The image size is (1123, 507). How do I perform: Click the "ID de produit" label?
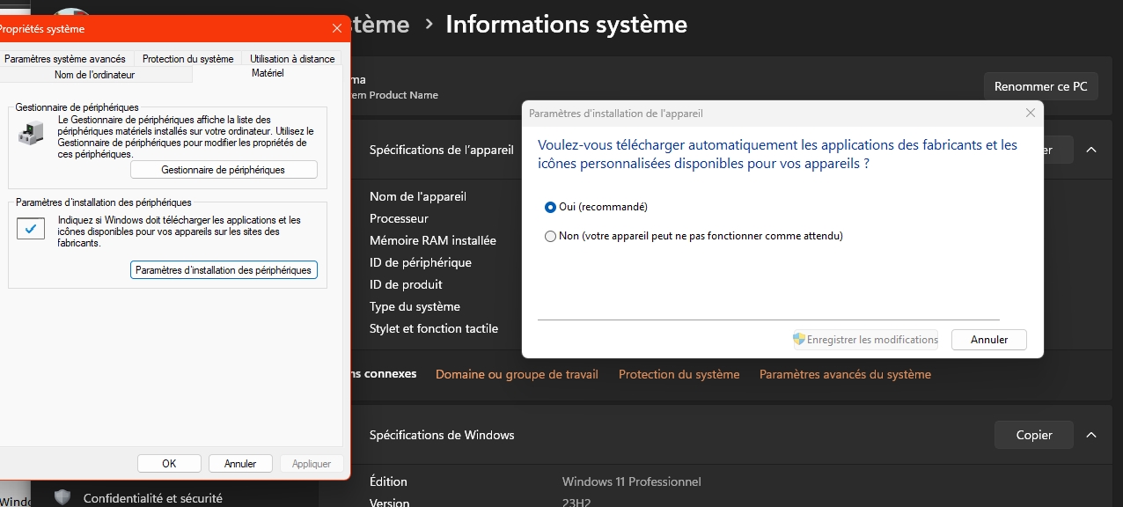(406, 284)
